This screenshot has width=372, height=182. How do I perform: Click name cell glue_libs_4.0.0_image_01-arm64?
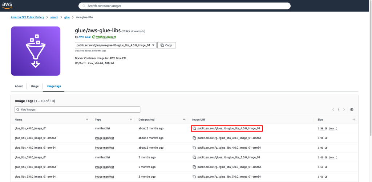(x=35, y=148)
